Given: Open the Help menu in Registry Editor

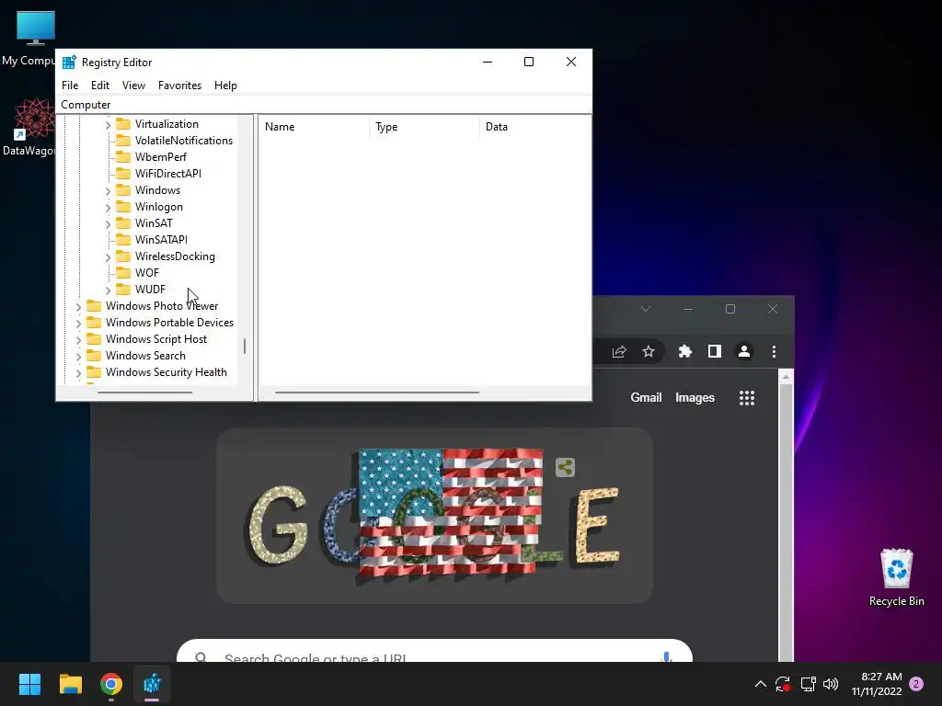Looking at the screenshot, I should coord(225,85).
